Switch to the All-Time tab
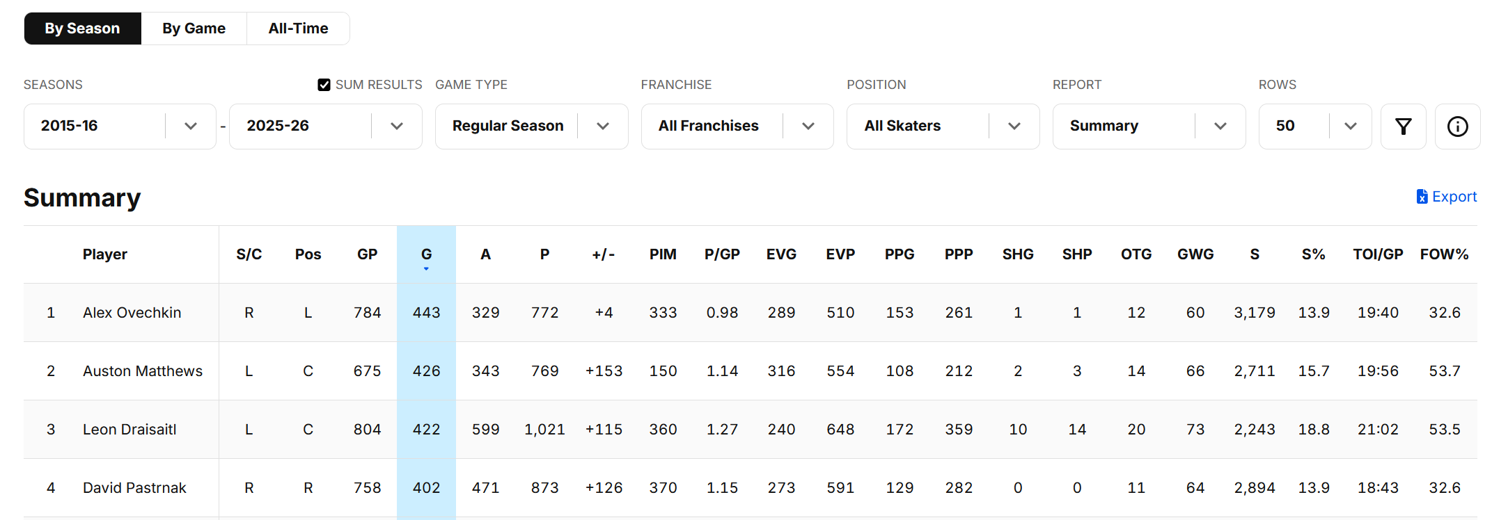The height and width of the screenshot is (520, 1492). click(x=298, y=29)
